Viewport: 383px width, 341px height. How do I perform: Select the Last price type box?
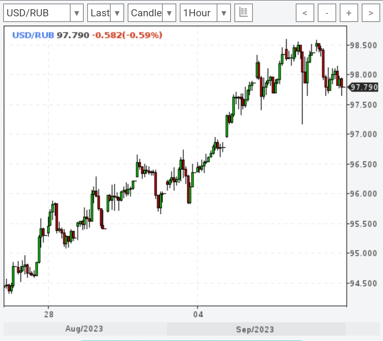(99, 13)
